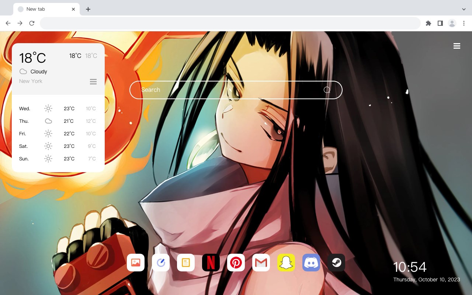Expand the tab search chevron
Screen dimensions: 472x295
coord(464,9)
